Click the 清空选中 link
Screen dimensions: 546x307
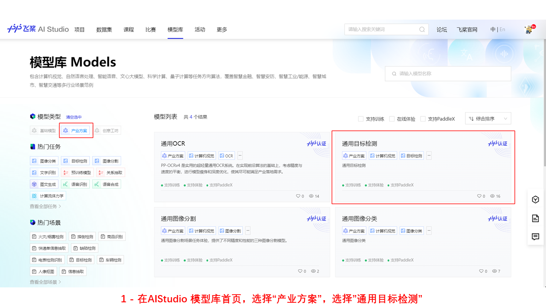(x=74, y=117)
